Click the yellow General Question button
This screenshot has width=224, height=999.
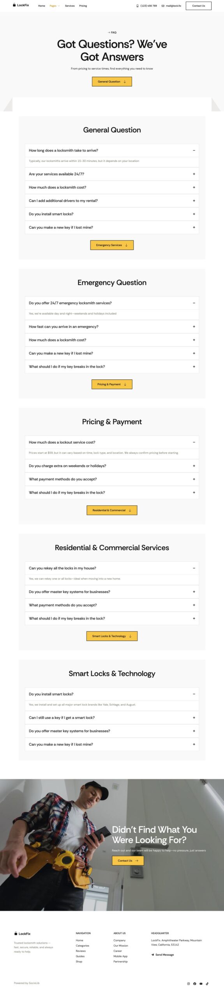point(112,82)
